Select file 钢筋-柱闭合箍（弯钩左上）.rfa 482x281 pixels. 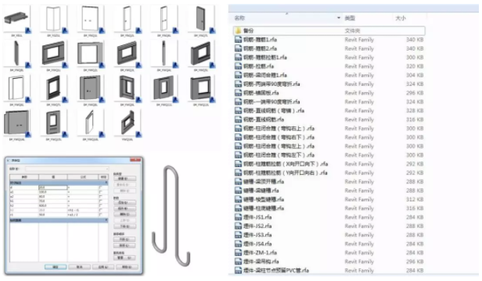click(279, 146)
